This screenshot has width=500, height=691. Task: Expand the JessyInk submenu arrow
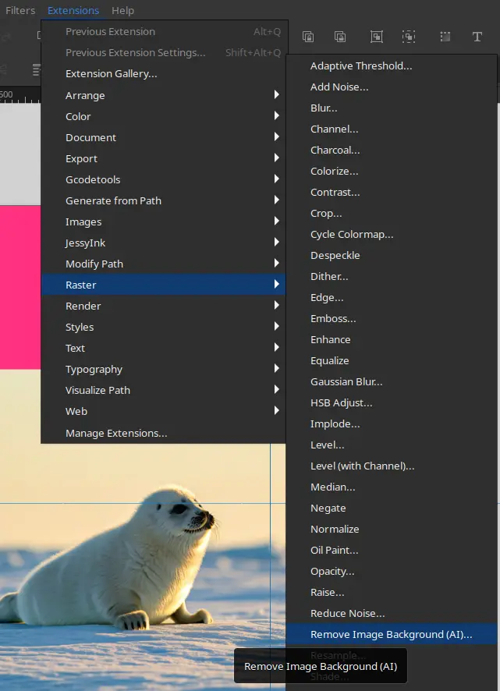pos(276,243)
